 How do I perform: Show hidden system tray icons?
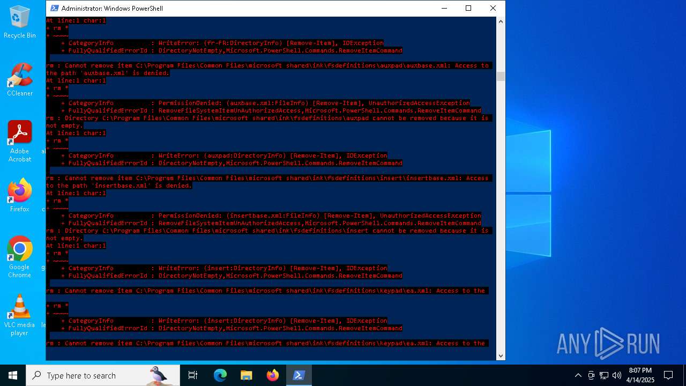coord(578,375)
